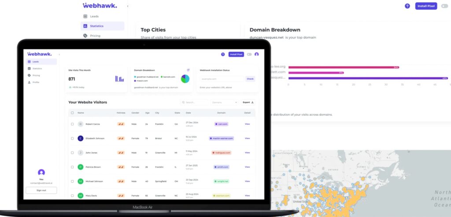Click the pie chart in Domain Breakdown card
Image resolution: width=451 pixels, height=217 pixels.
185,79
